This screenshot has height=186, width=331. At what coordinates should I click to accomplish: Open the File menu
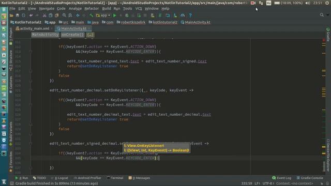coord(12,9)
